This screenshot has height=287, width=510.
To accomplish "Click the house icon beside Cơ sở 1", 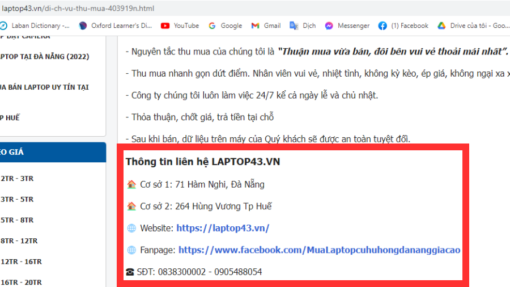I will [x=131, y=184].
